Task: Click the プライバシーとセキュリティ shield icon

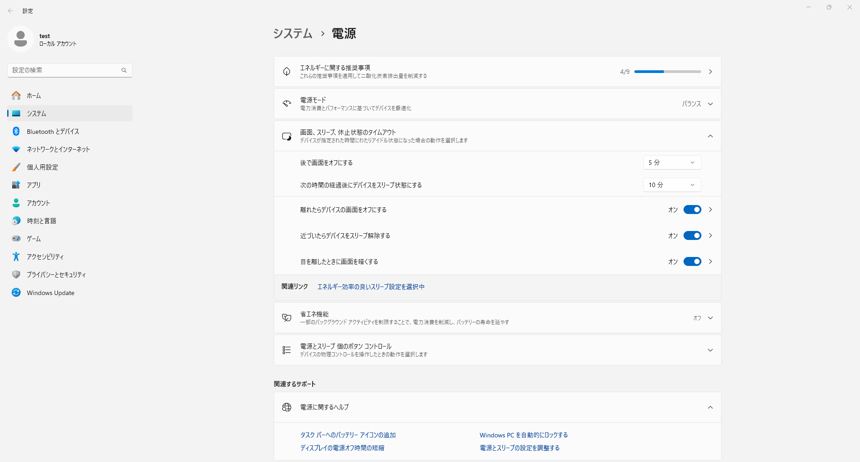Action: pos(16,274)
